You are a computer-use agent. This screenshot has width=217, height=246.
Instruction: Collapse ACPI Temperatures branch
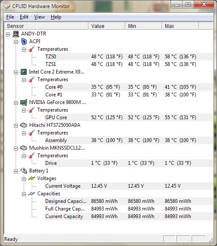click(x=24, y=49)
